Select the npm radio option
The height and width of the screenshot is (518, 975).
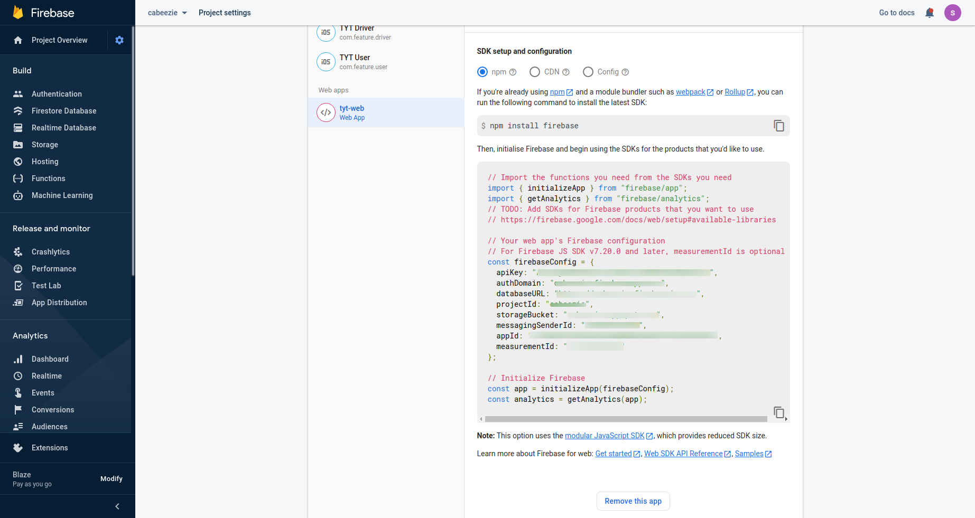click(482, 72)
